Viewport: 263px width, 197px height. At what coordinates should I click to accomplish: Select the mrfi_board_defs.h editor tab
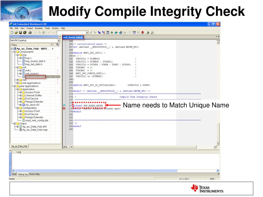click(x=73, y=37)
